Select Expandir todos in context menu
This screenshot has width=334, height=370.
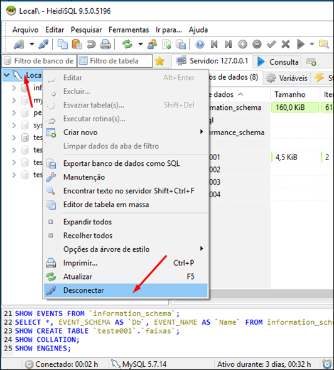point(126,222)
